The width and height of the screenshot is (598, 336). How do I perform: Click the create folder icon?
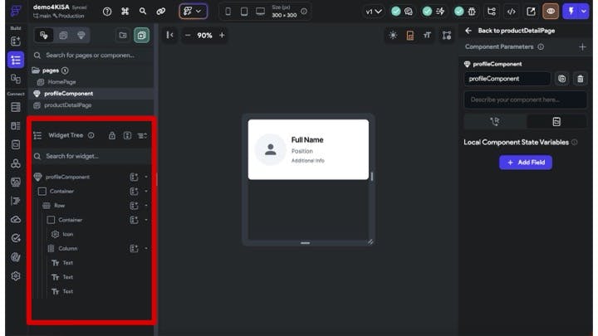[x=123, y=35]
